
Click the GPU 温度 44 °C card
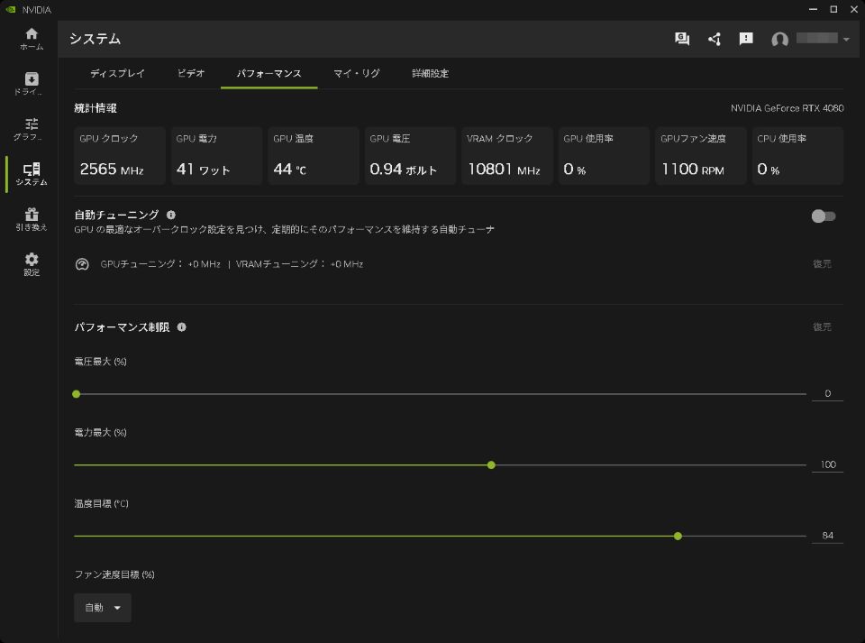coord(314,156)
